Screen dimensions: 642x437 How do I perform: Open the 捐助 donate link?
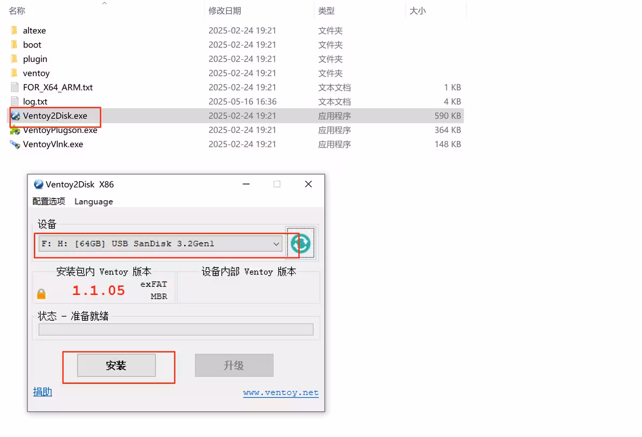[x=43, y=392]
